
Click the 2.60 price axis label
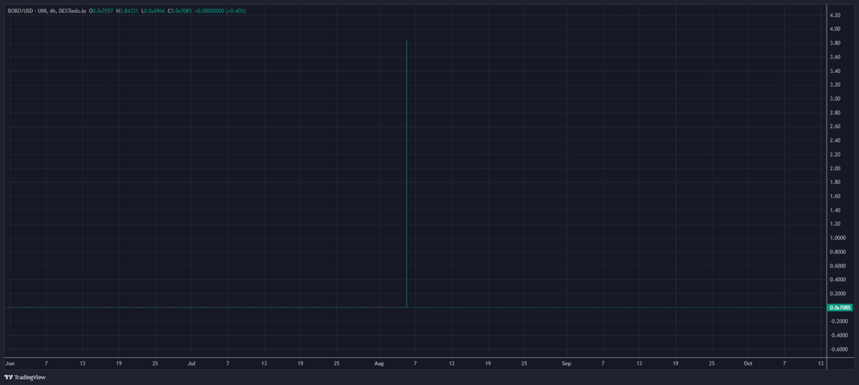pos(835,127)
